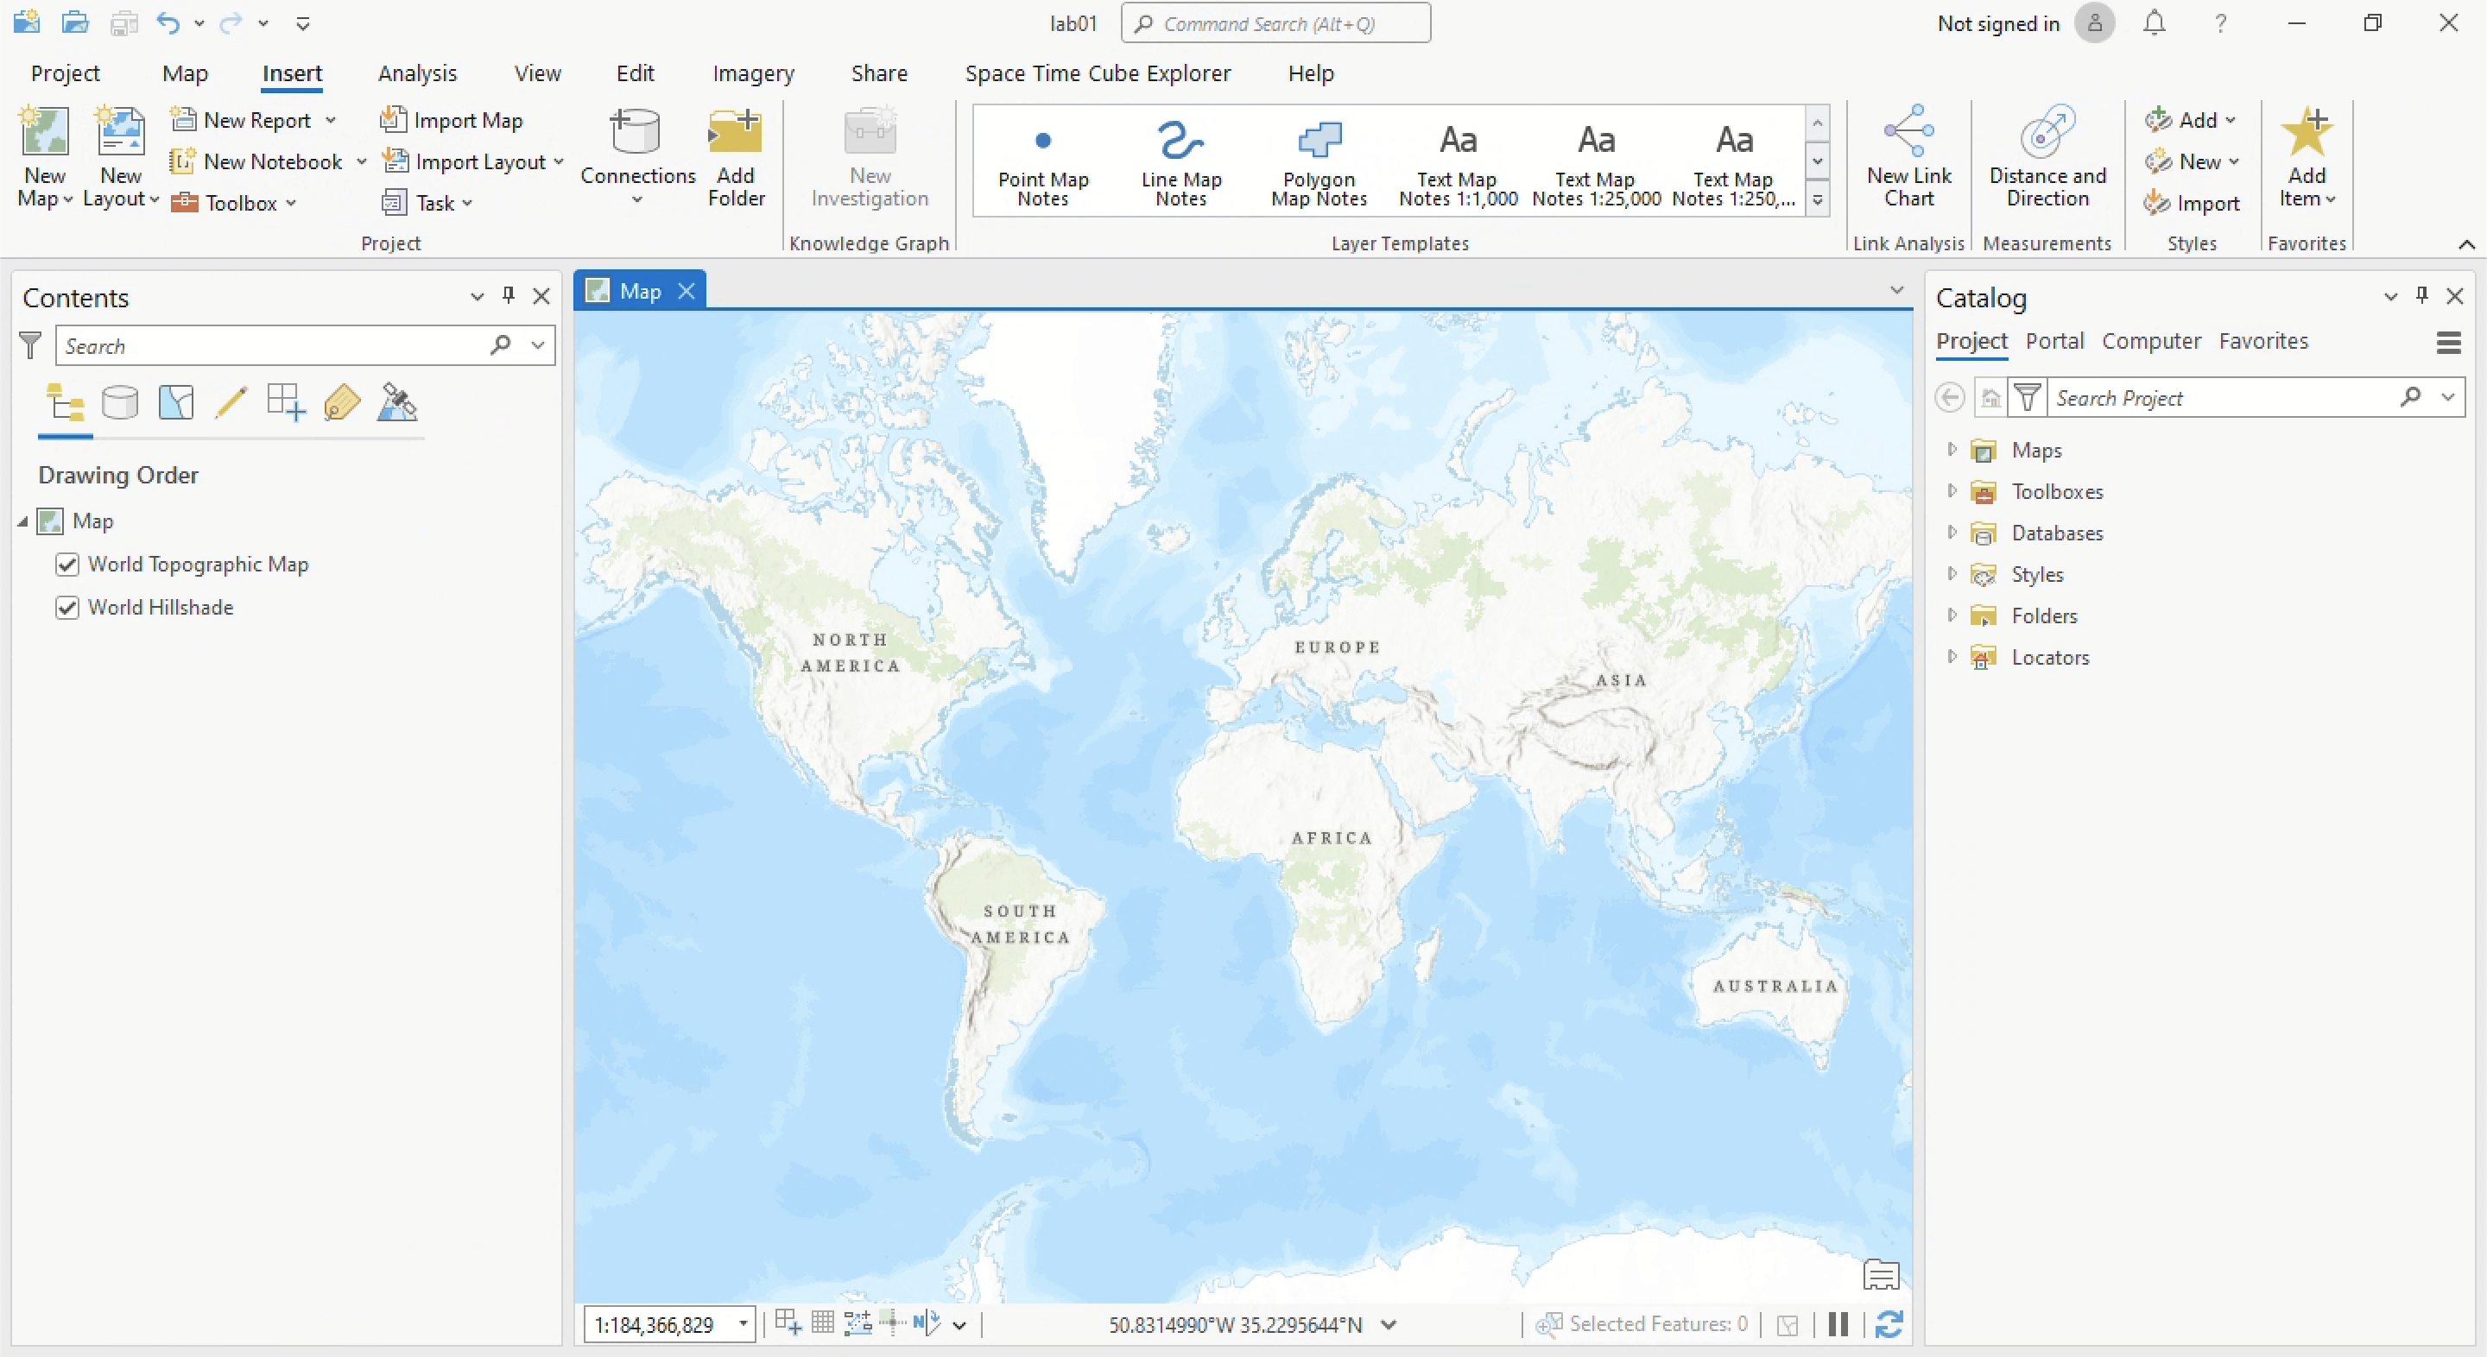Pause map drawing in the status bar

click(x=1838, y=1323)
